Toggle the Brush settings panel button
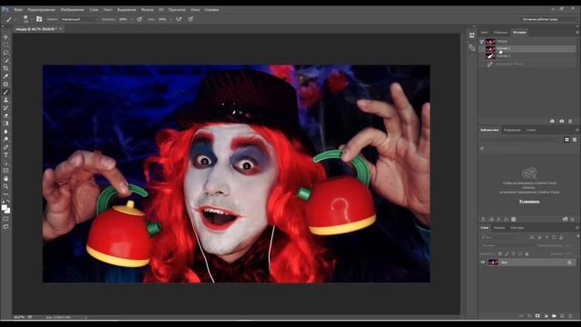581x327 pixels. point(39,19)
